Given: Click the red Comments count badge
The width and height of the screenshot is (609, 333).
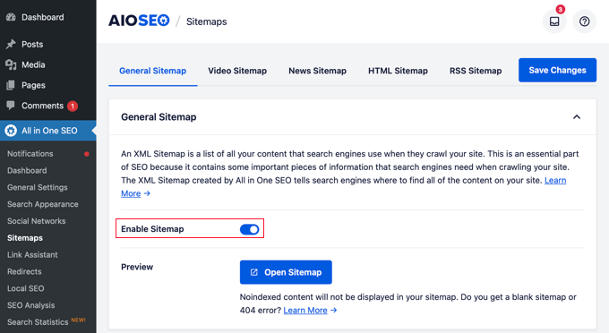Looking at the screenshot, I should pos(73,106).
